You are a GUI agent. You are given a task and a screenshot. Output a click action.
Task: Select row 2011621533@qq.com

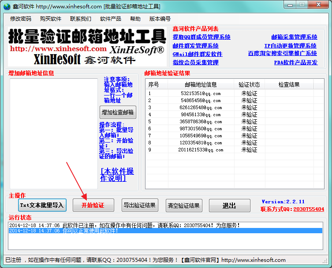coord(235,150)
